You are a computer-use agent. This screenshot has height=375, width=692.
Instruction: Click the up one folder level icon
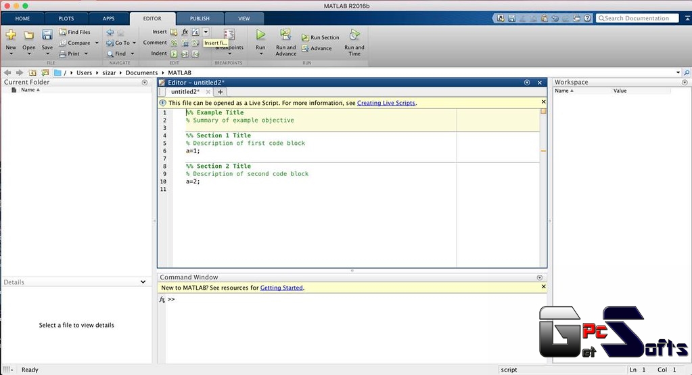point(32,72)
